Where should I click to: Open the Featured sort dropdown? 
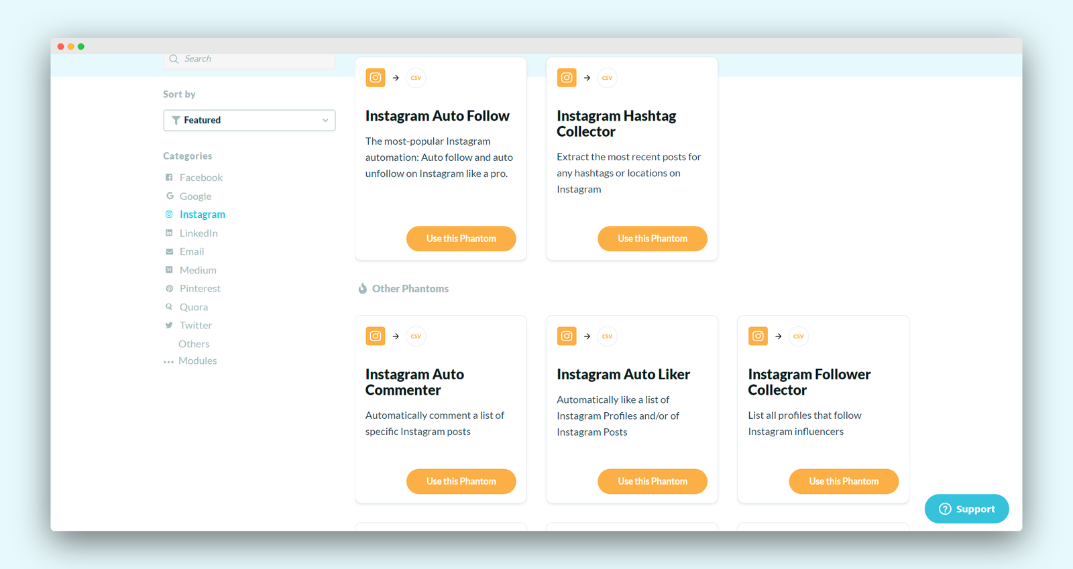pyautogui.click(x=249, y=121)
